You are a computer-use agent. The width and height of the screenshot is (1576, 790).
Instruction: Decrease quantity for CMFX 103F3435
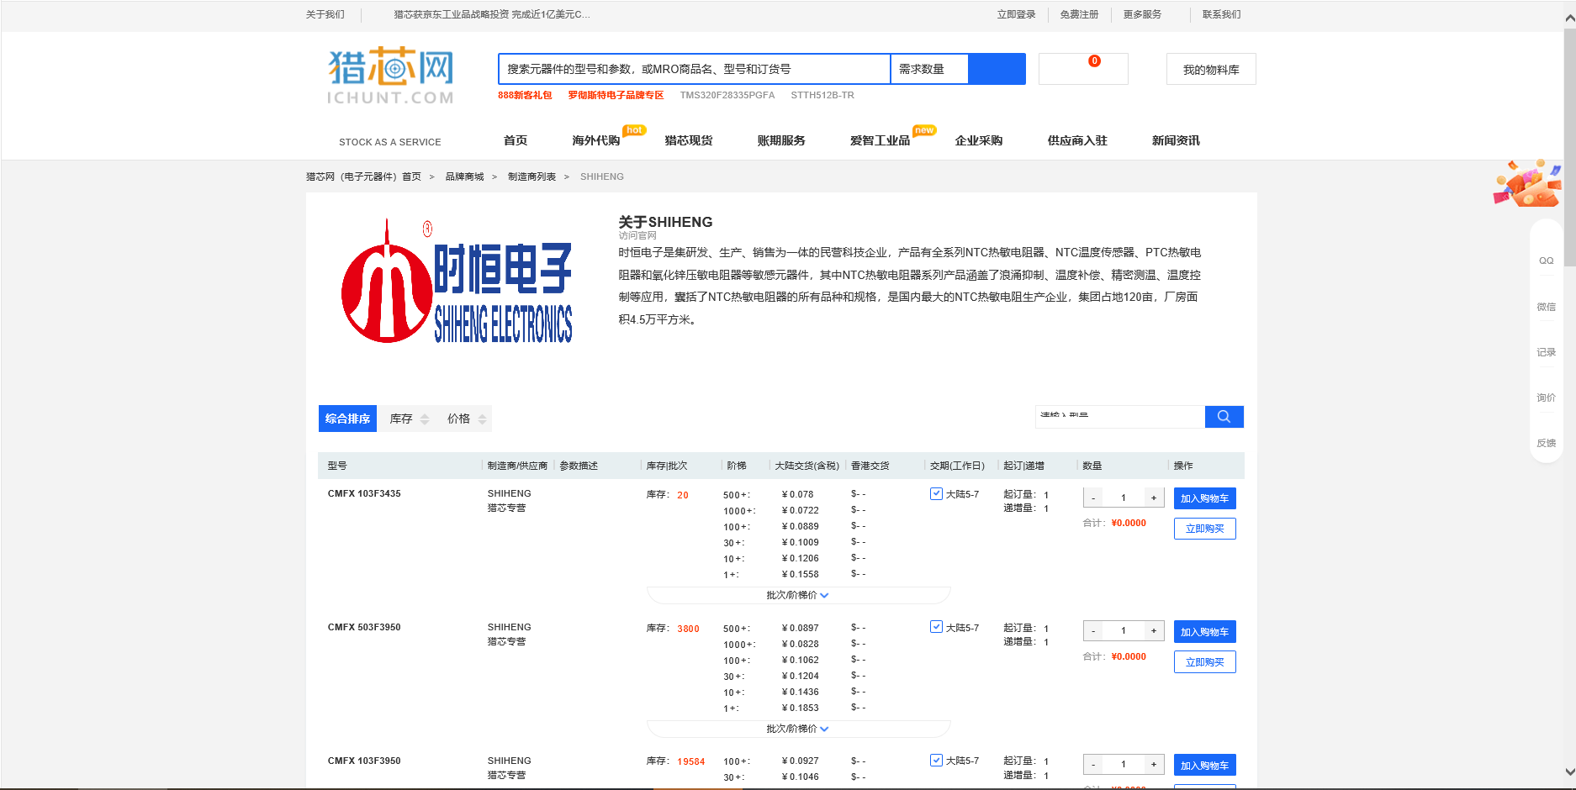tap(1093, 498)
